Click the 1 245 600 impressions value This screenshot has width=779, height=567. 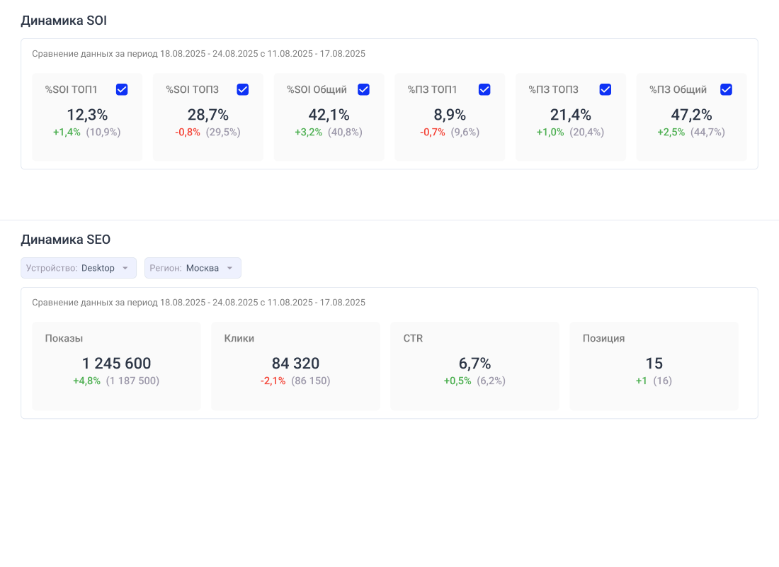click(116, 364)
